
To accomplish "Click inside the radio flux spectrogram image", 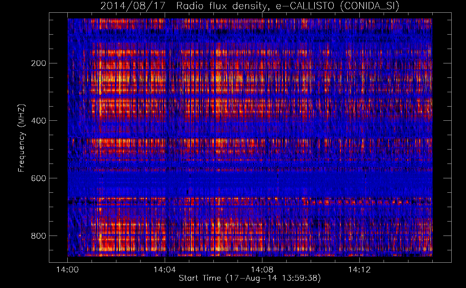I will coord(250,137).
